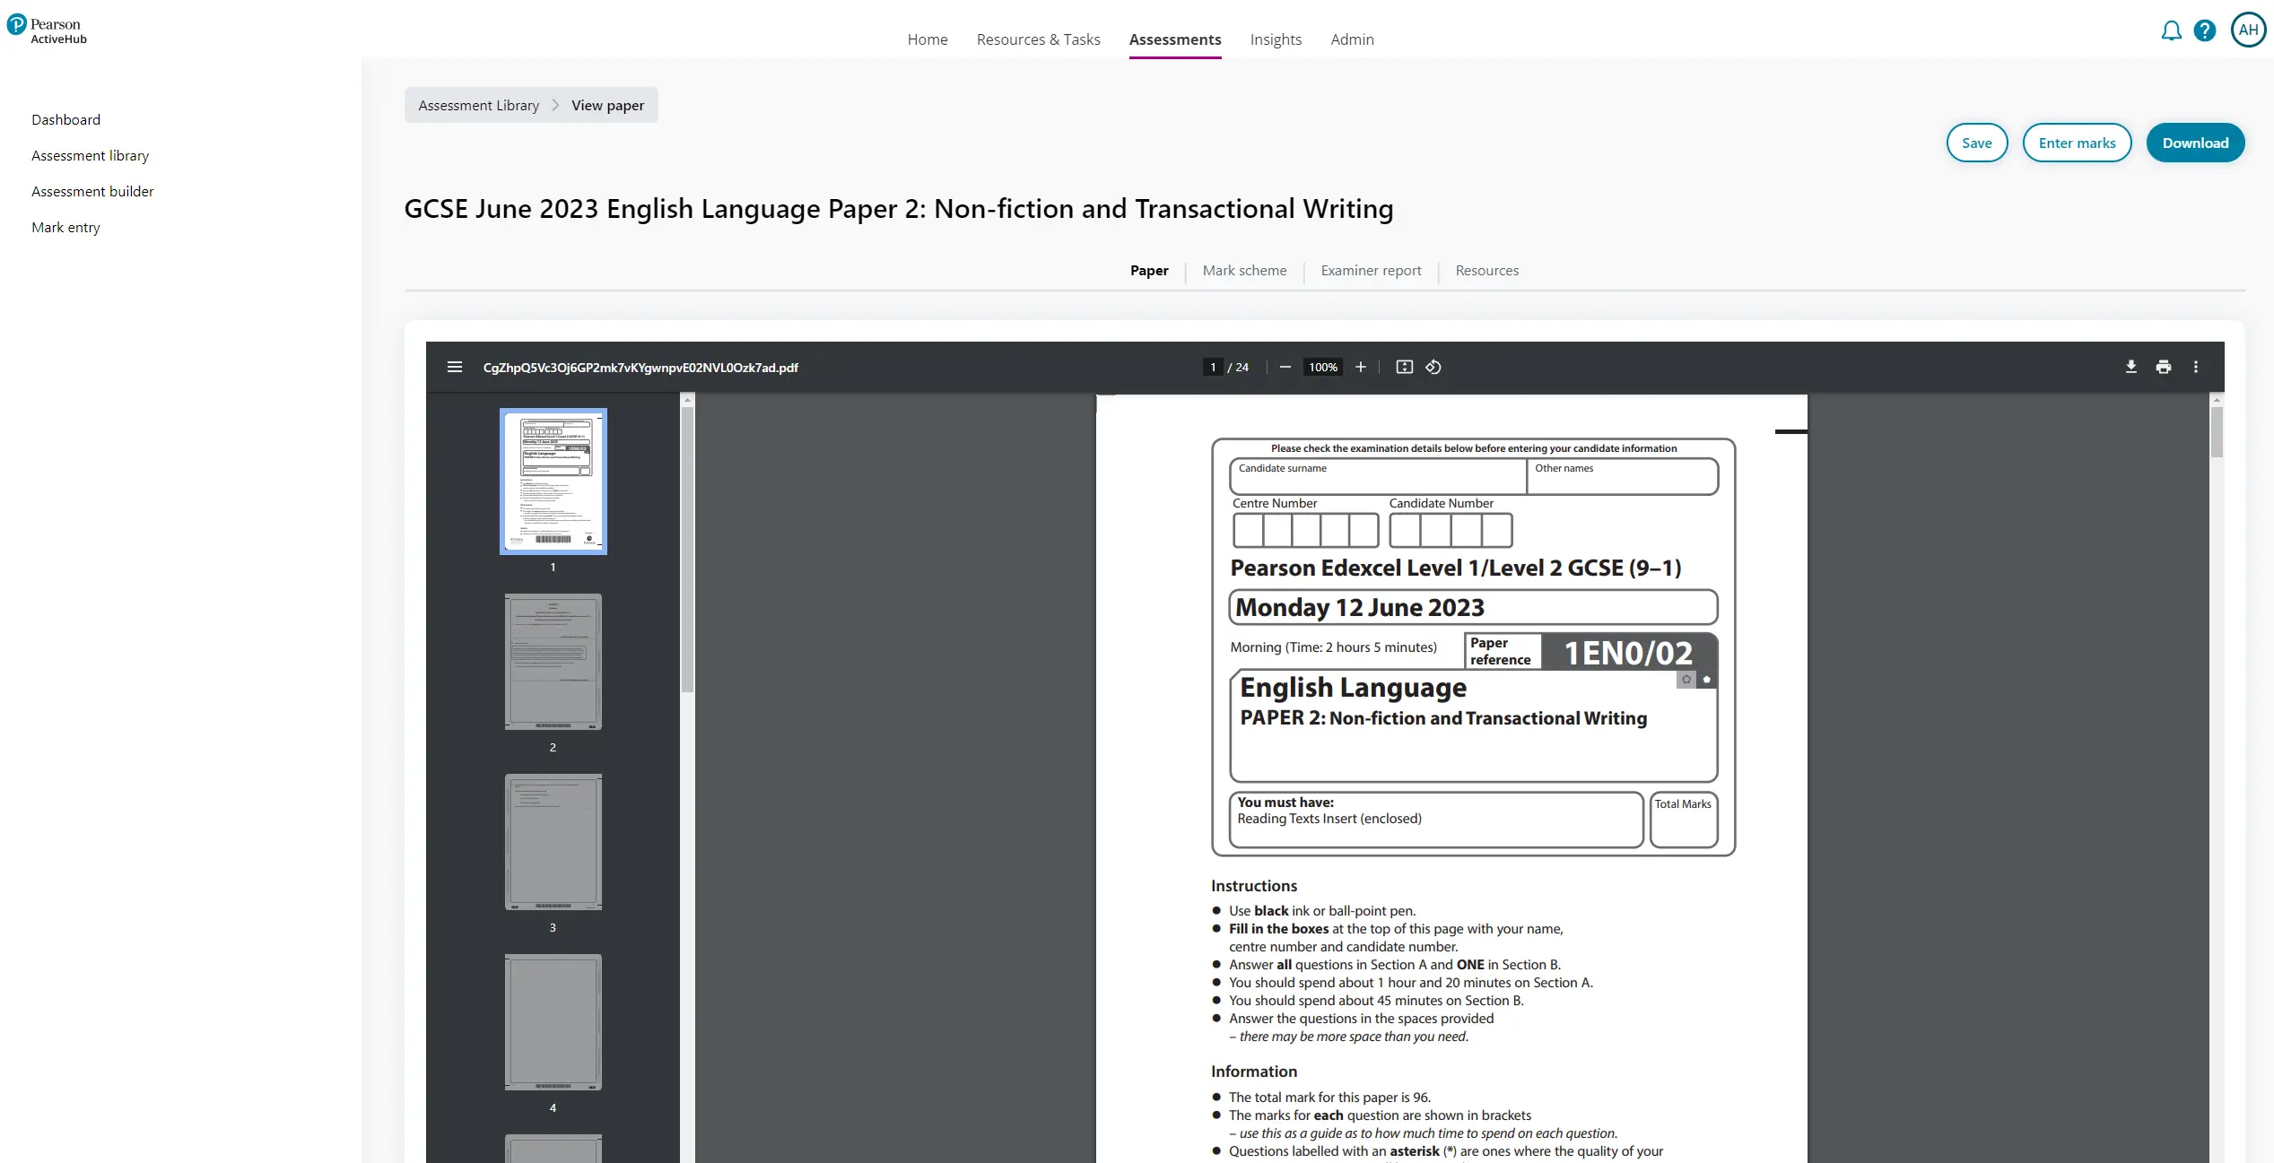Image resolution: width=2274 pixels, height=1163 pixels.
Task: Click the Save button
Action: (1976, 143)
